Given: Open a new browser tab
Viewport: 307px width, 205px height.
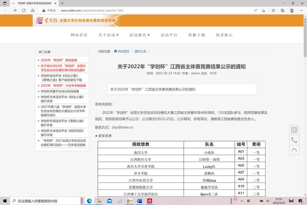Looking at the screenshot, I should (62, 4).
